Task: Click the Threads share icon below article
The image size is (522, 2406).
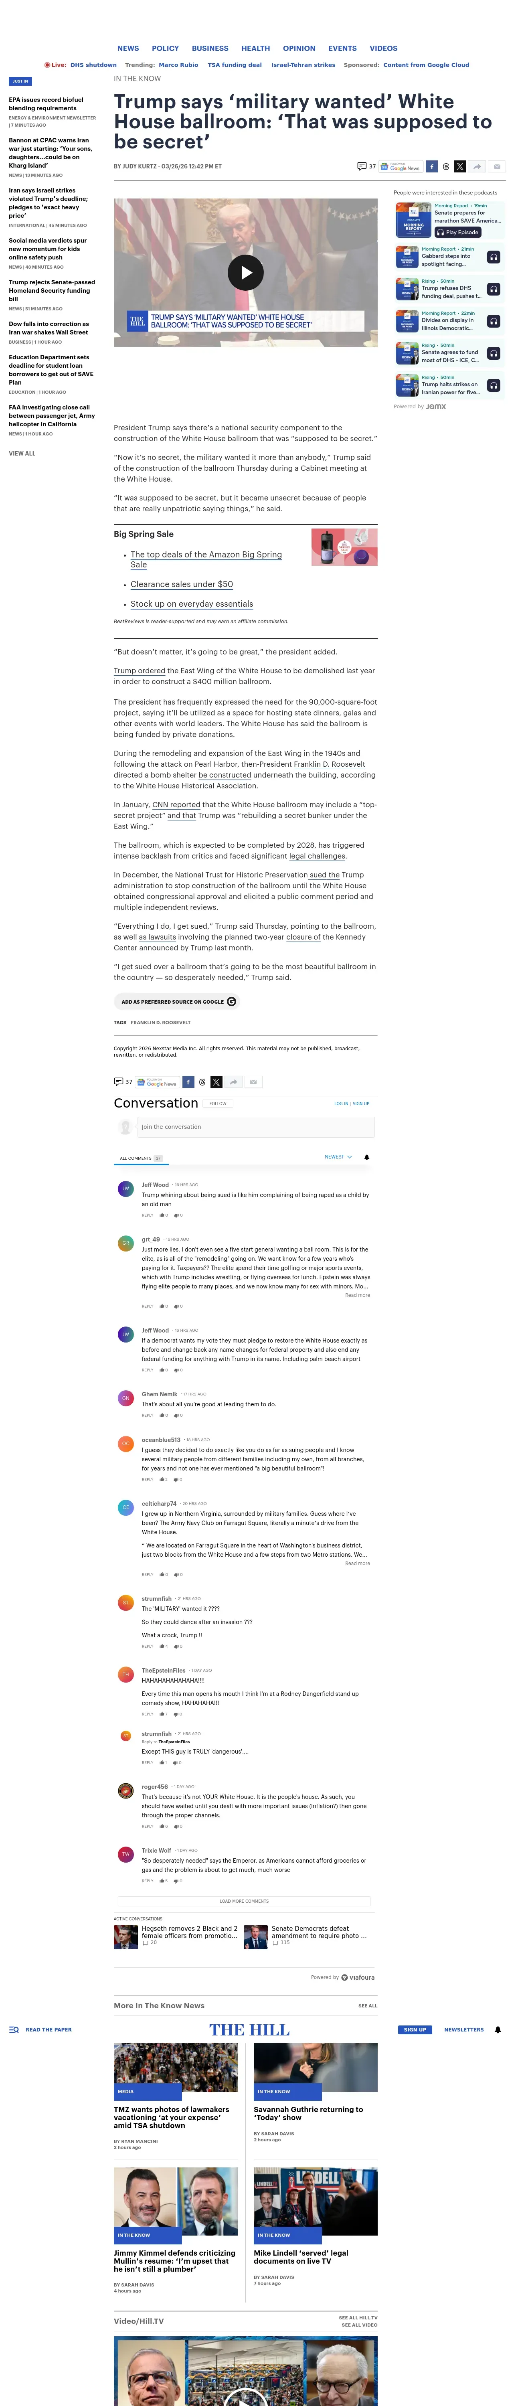Action: click(x=202, y=1081)
